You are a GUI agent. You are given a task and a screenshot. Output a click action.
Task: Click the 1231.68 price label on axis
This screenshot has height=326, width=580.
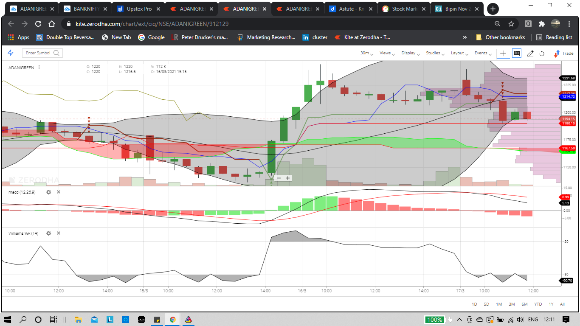(568, 78)
